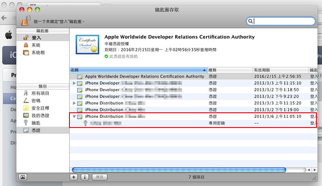
Task: Click the 系統根 folder icon
Action: pyautogui.click(x=26, y=52)
